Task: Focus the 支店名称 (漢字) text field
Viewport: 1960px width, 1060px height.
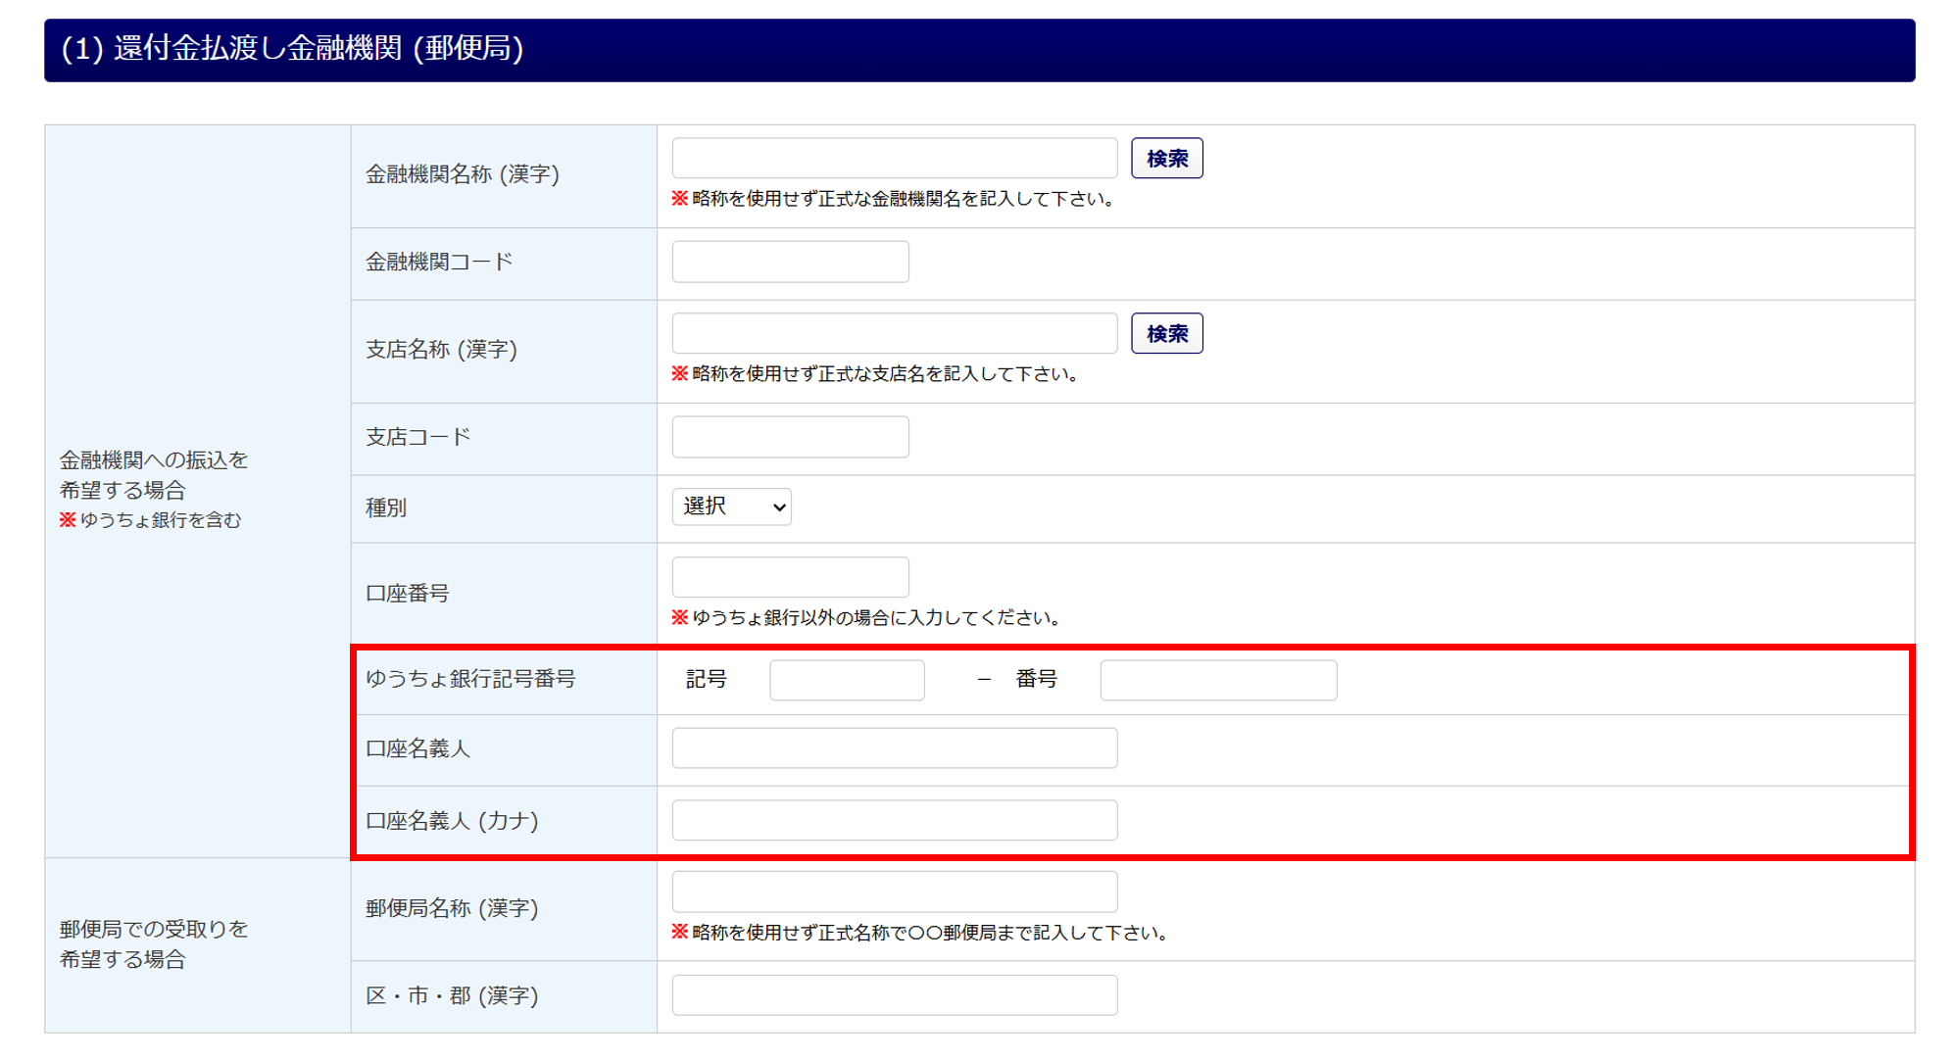Action: (894, 333)
